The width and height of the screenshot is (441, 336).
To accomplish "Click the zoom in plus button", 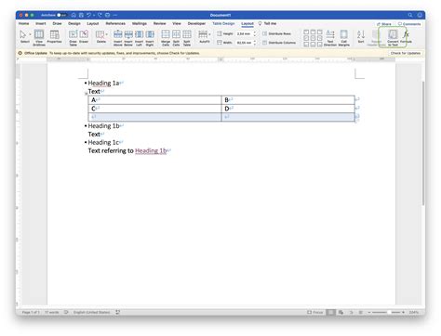I will tap(403, 313).
